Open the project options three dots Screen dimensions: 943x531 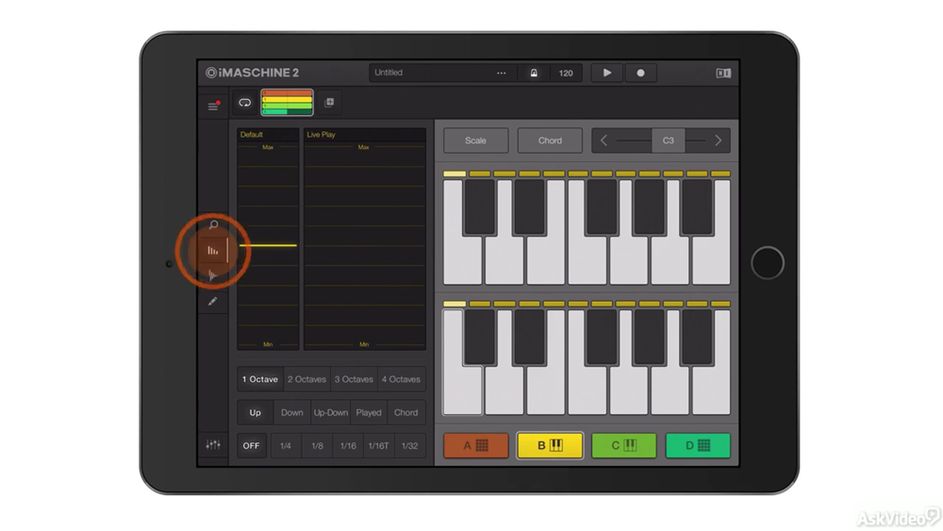point(501,73)
